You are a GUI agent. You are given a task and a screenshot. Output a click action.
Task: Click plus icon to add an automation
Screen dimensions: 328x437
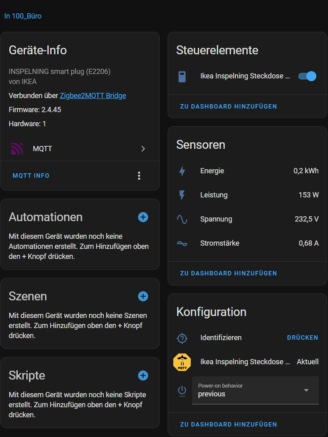143,217
